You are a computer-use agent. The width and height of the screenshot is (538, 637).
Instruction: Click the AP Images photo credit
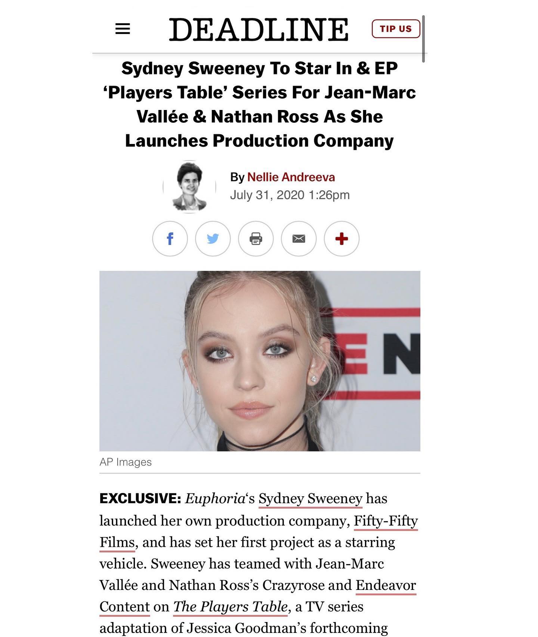[126, 462]
